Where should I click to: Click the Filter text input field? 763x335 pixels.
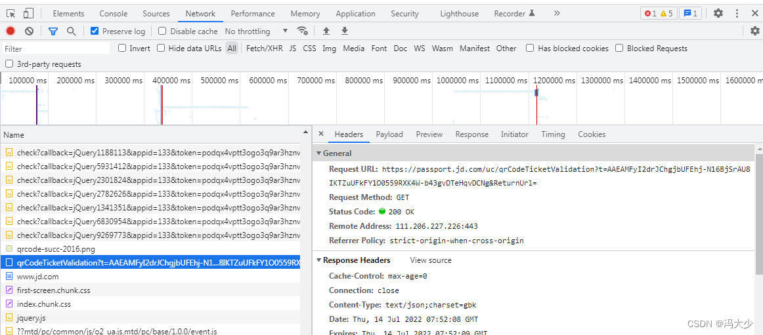pyautogui.click(x=56, y=49)
